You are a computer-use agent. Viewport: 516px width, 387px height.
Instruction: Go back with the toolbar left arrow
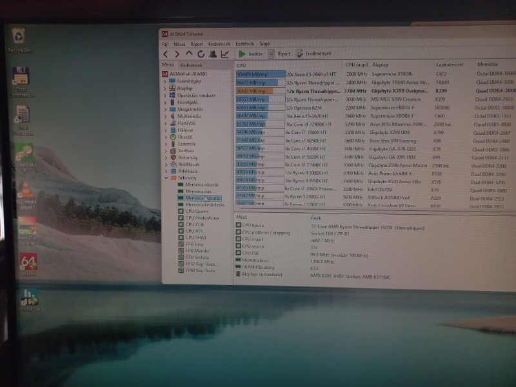[166, 54]
